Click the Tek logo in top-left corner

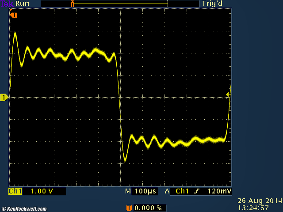pos(7,4)
